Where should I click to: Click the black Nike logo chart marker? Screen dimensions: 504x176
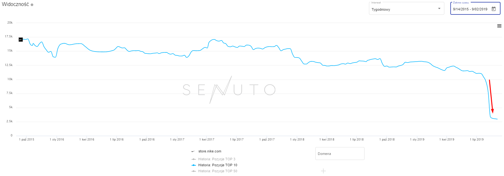point(21,40)
